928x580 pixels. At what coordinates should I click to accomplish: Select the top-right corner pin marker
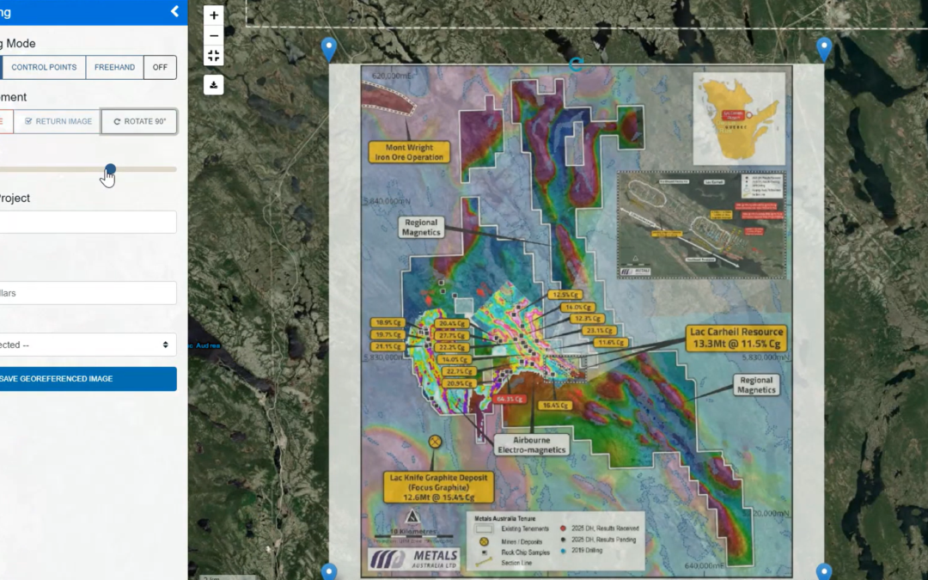click(x=823, y=48)
